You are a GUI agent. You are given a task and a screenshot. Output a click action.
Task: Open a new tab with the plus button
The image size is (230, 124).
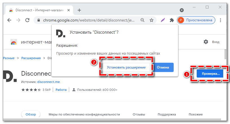79,10
